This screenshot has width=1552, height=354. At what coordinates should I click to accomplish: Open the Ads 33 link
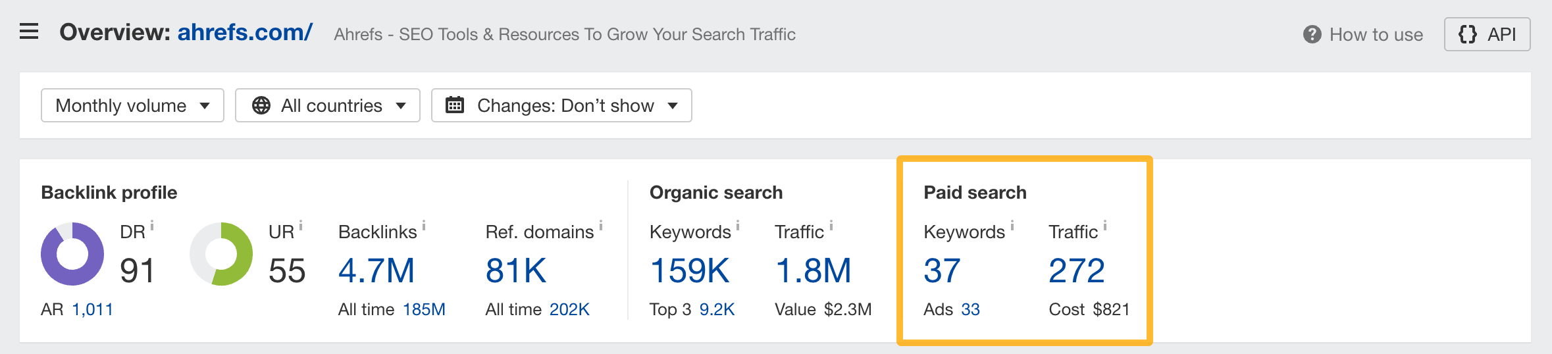click(970, 309)
